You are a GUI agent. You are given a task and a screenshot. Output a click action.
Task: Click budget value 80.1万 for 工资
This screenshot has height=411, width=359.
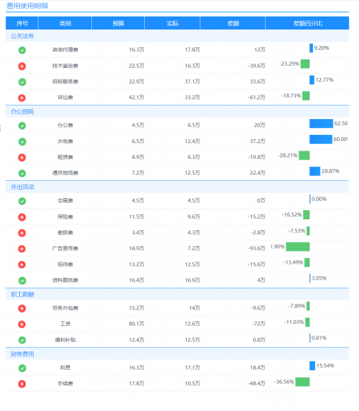[x=137, y=324]
